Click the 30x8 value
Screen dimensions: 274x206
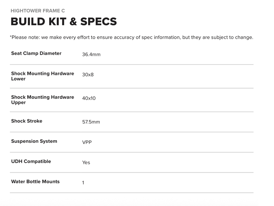88,75
